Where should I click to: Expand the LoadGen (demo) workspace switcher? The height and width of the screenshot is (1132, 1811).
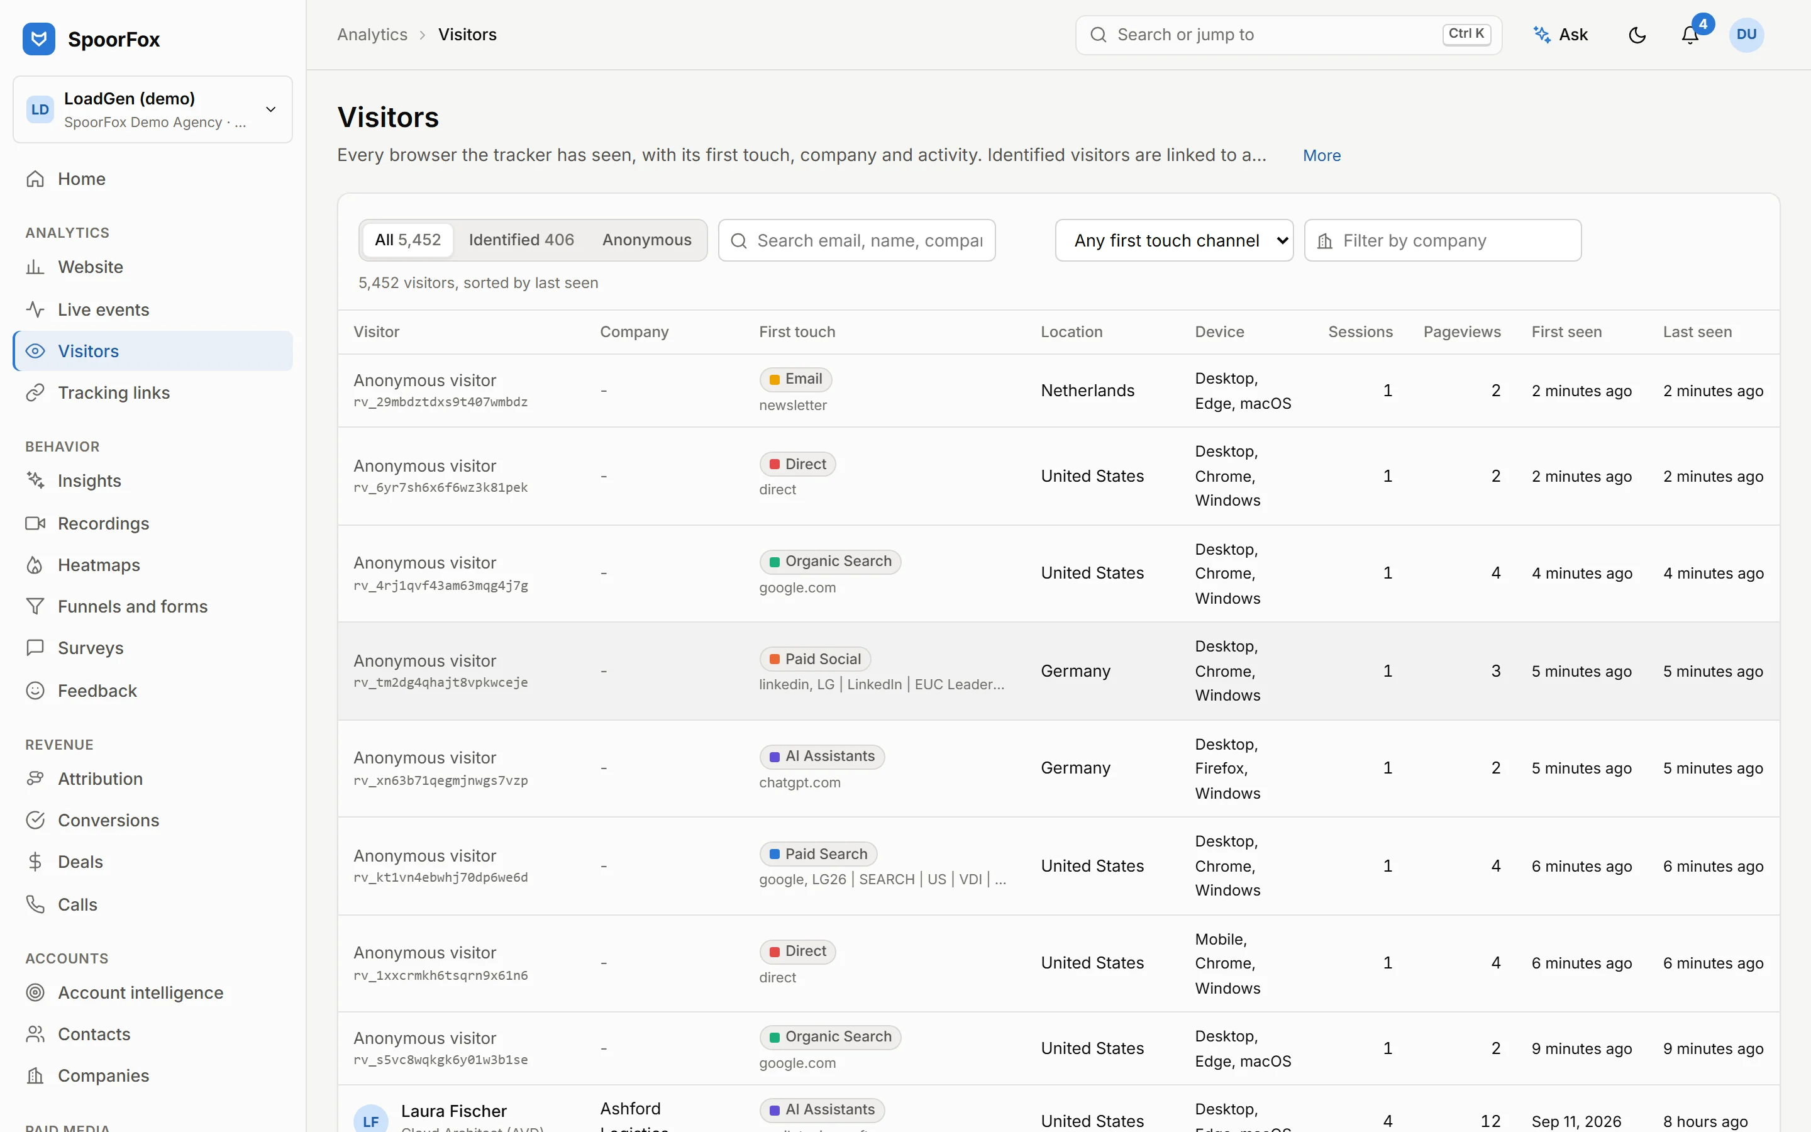[x=153, y=109]
